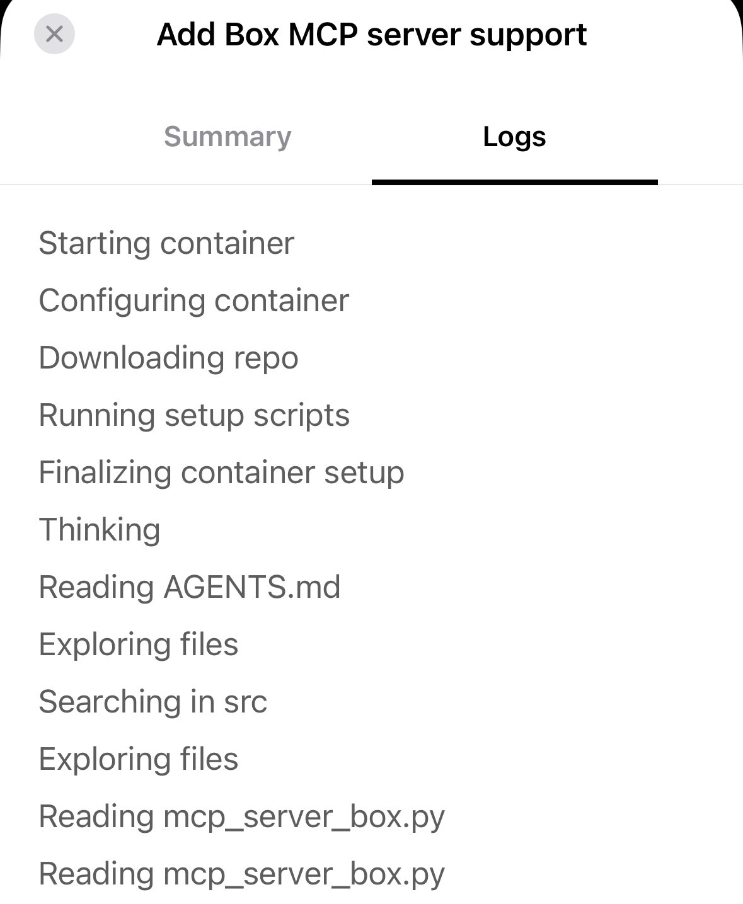Click the last "Reading mcp_server_box.py" log line
This screenshot has height=904, width=743.
(x=241, y=874)
